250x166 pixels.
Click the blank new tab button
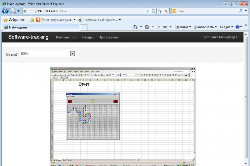[x=84, y=28]
